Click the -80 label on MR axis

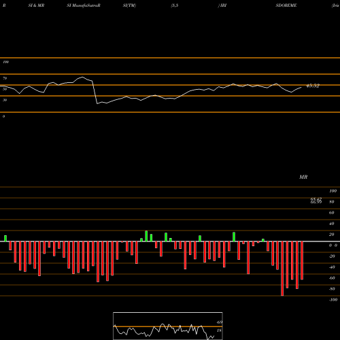pos(332,289)
